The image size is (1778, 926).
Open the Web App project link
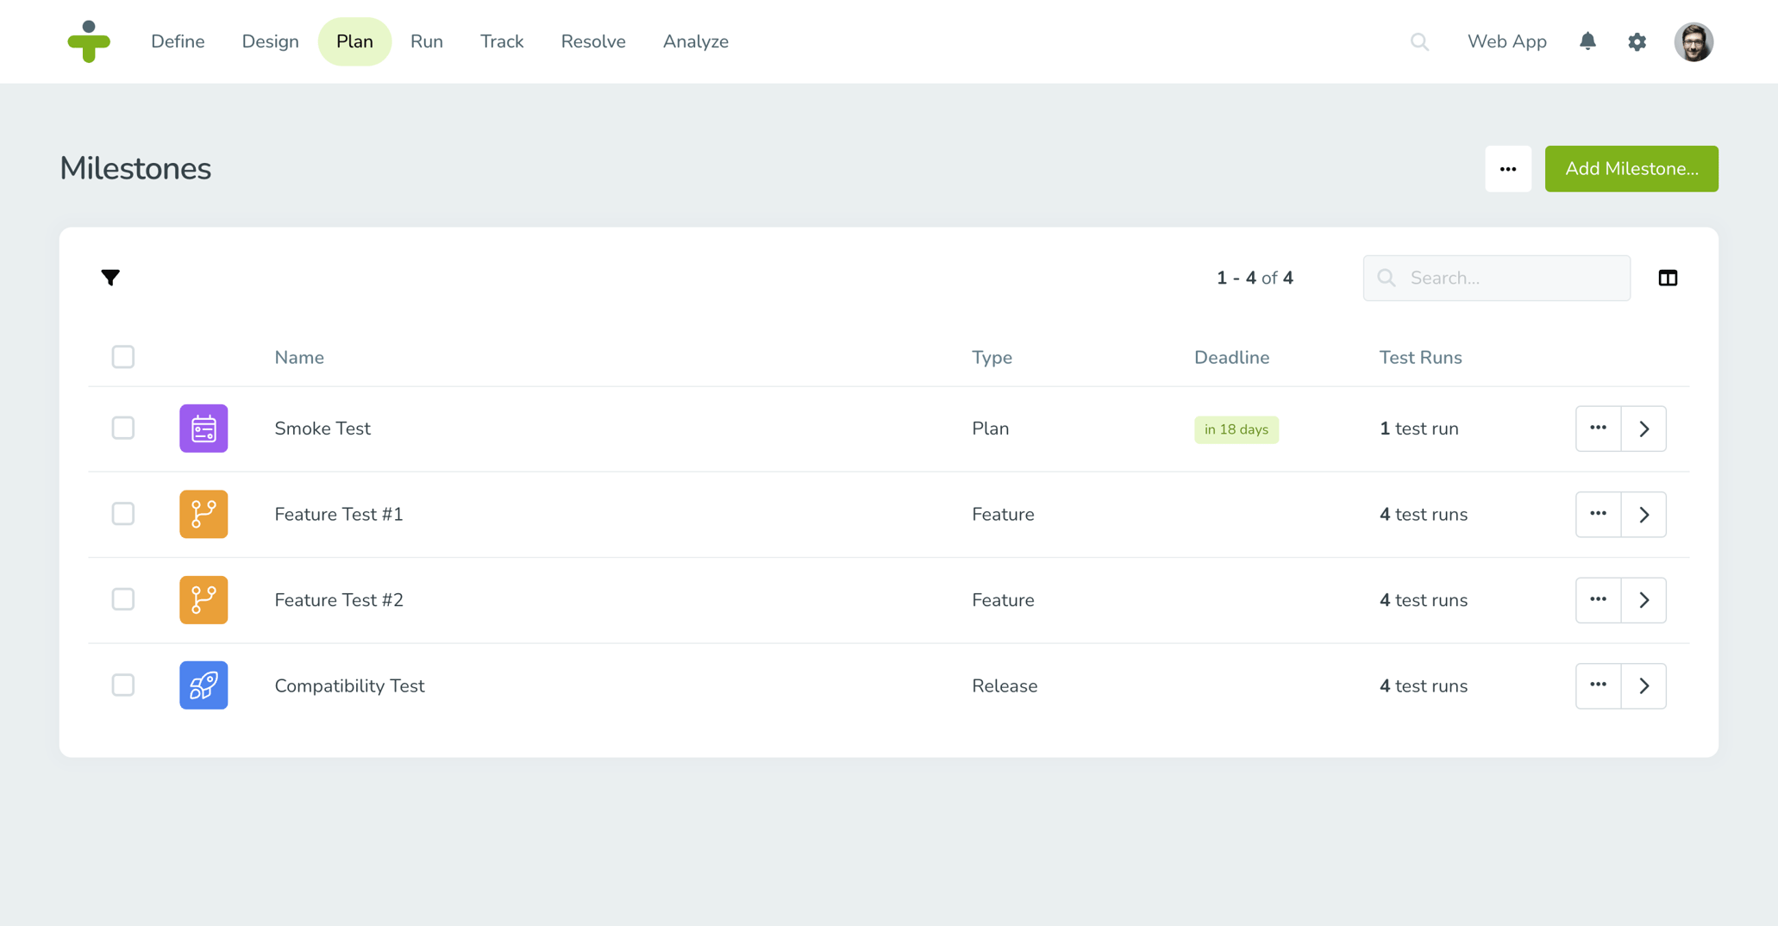(x=1506, y=41)
